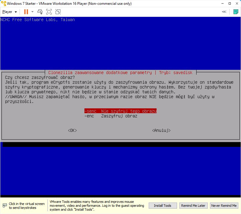Collapse toolbar with the double-chevron icon

coord(224,12)
